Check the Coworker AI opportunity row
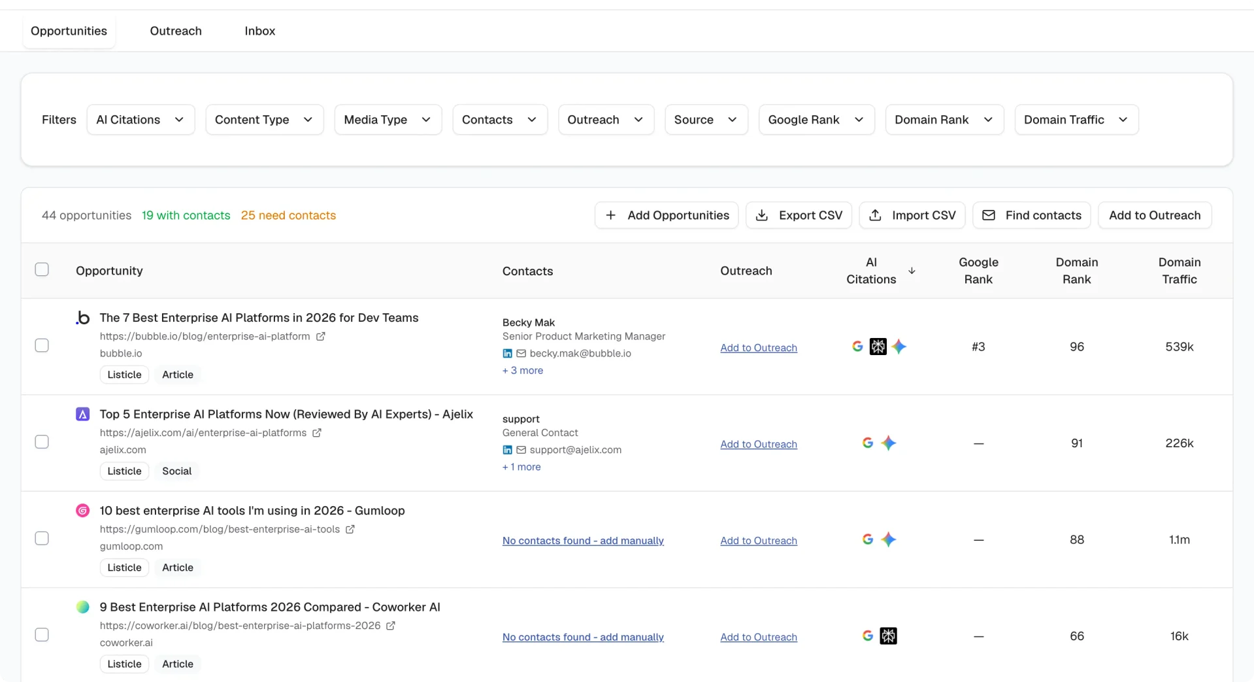1254x682 pixels. pos(42,635)
